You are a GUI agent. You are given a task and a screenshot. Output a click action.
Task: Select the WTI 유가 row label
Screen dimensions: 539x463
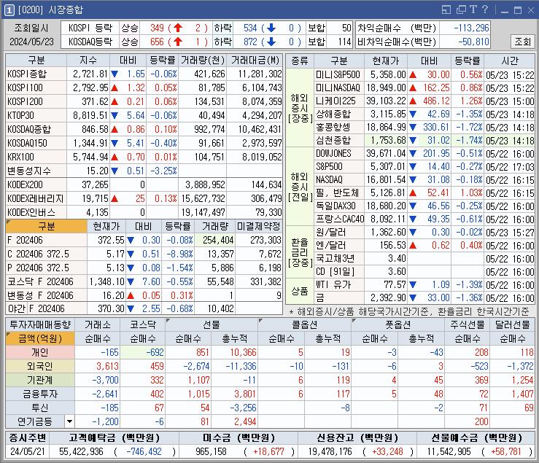coord(339,284)
